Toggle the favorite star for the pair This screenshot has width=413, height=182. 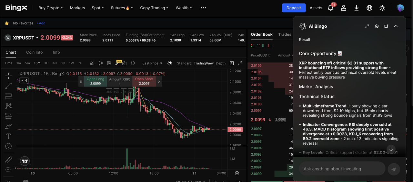pyautogui.click(x=6, y=23)
